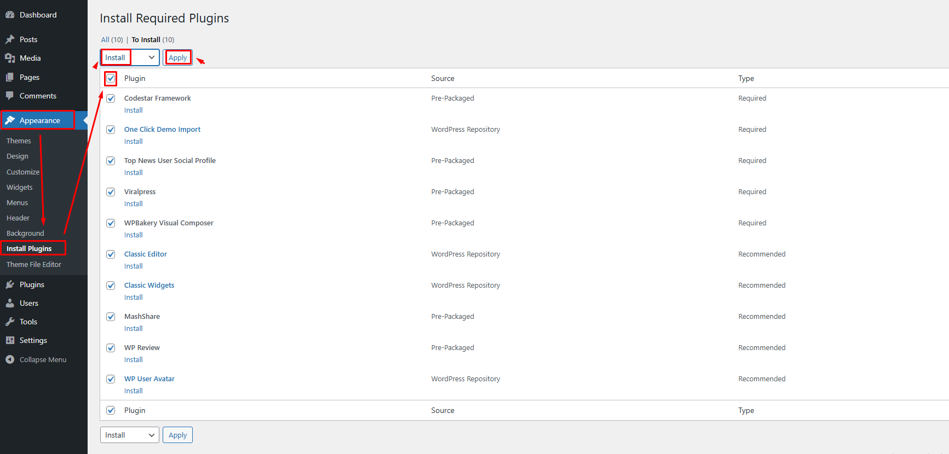
Task: Open the bottom bulk action Install dropdown
Action: (130, 435)
